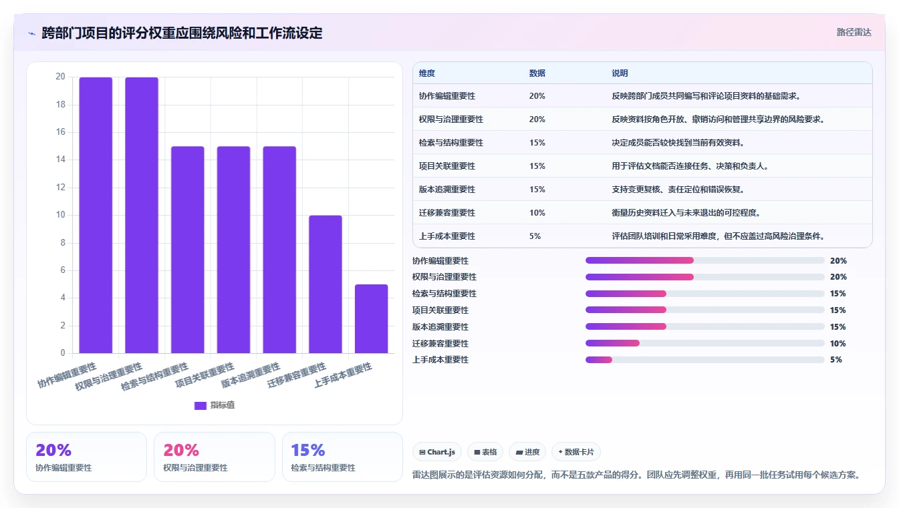Click the footer note starting 雷达图展示的是
Image resolution: width=899 pixels, height=508 pixels.
pyautogui.click(x=636, y=475)
